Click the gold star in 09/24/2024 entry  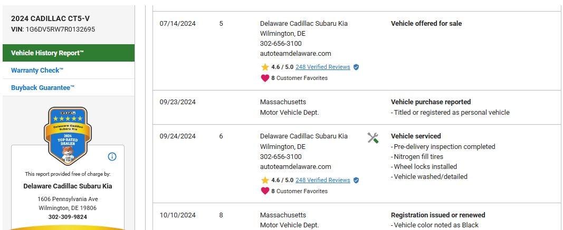click(x=265, y=181)
